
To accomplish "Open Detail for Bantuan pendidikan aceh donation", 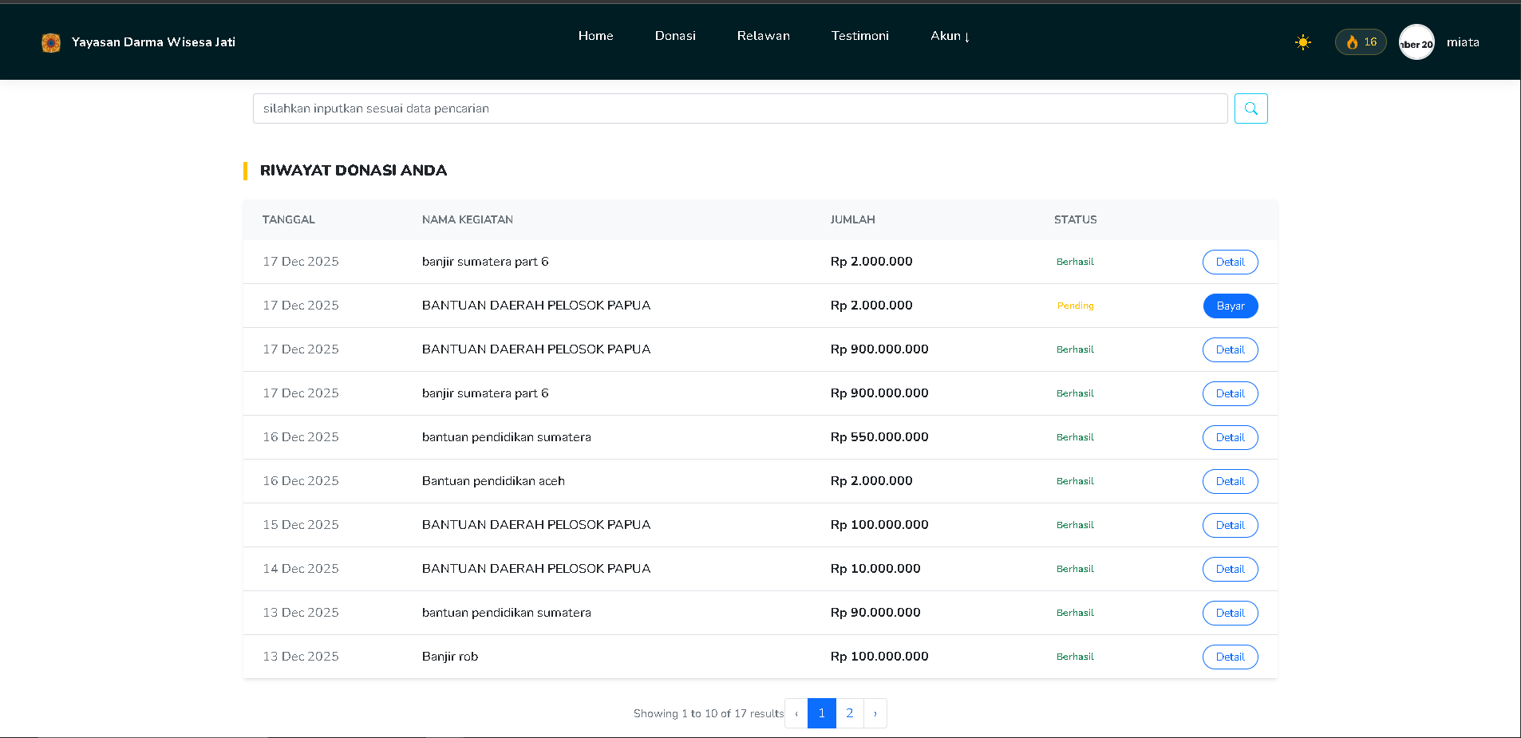I will (x=1230, y=481).
